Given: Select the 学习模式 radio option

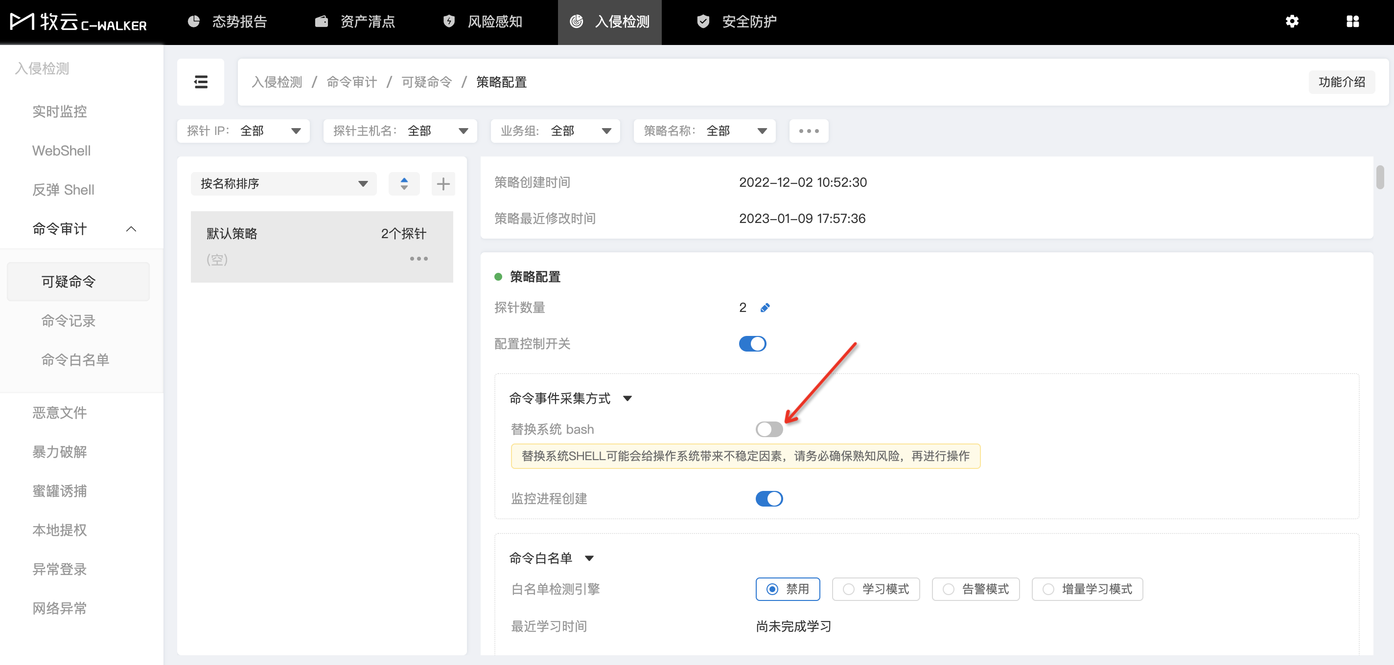Looking at the screenshot, I should click(876, 589).
